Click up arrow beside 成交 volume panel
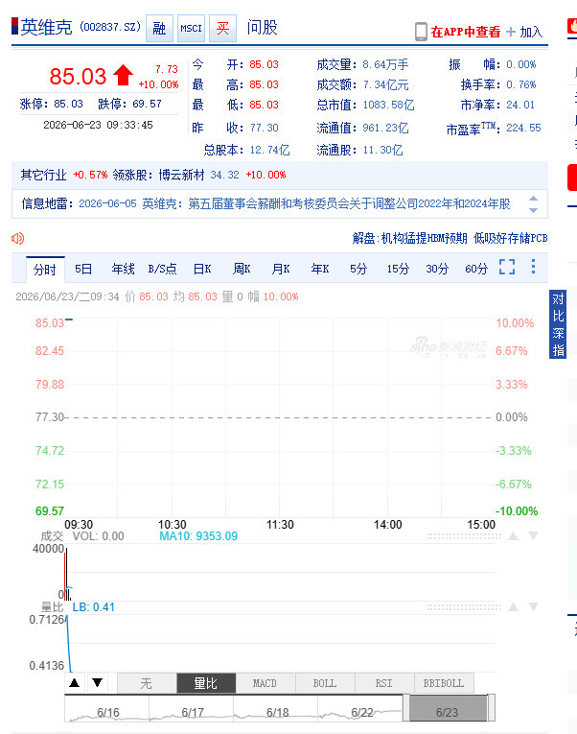This screenshot has width=577, height=734. (514, 536)
